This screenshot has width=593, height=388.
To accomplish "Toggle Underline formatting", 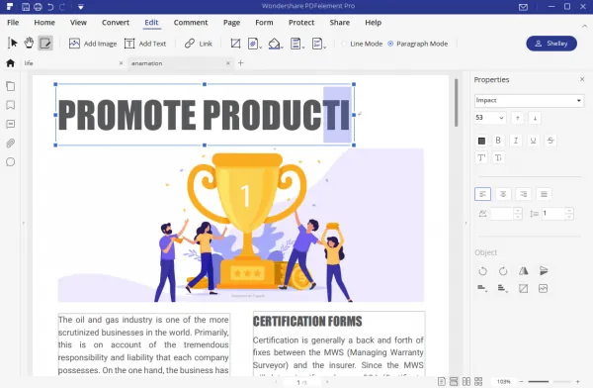I will pos(533,141).
